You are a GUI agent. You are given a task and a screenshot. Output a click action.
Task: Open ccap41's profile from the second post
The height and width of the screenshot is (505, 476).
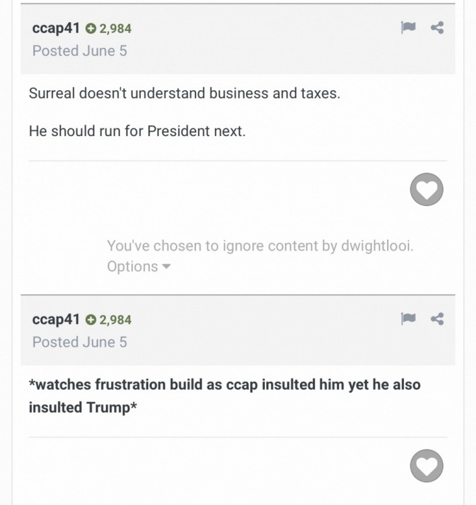click(x=56, y=319)
